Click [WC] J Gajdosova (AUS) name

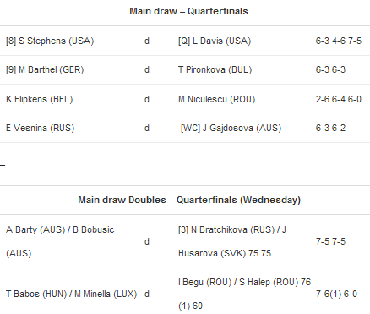pyautogui.click(x=231, y=128)
